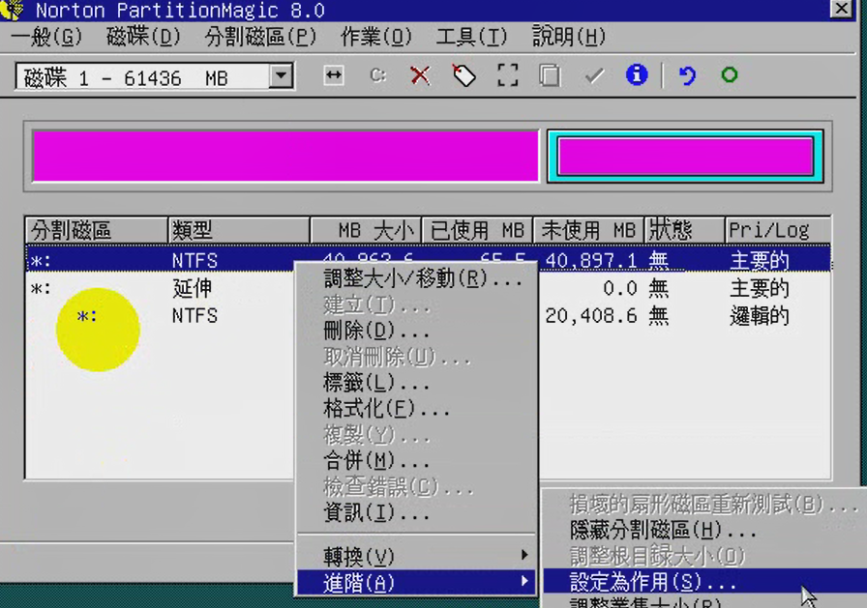867x608 pixels.
Task: Click the blue Undo arrow icon
Action: [687, 75]
